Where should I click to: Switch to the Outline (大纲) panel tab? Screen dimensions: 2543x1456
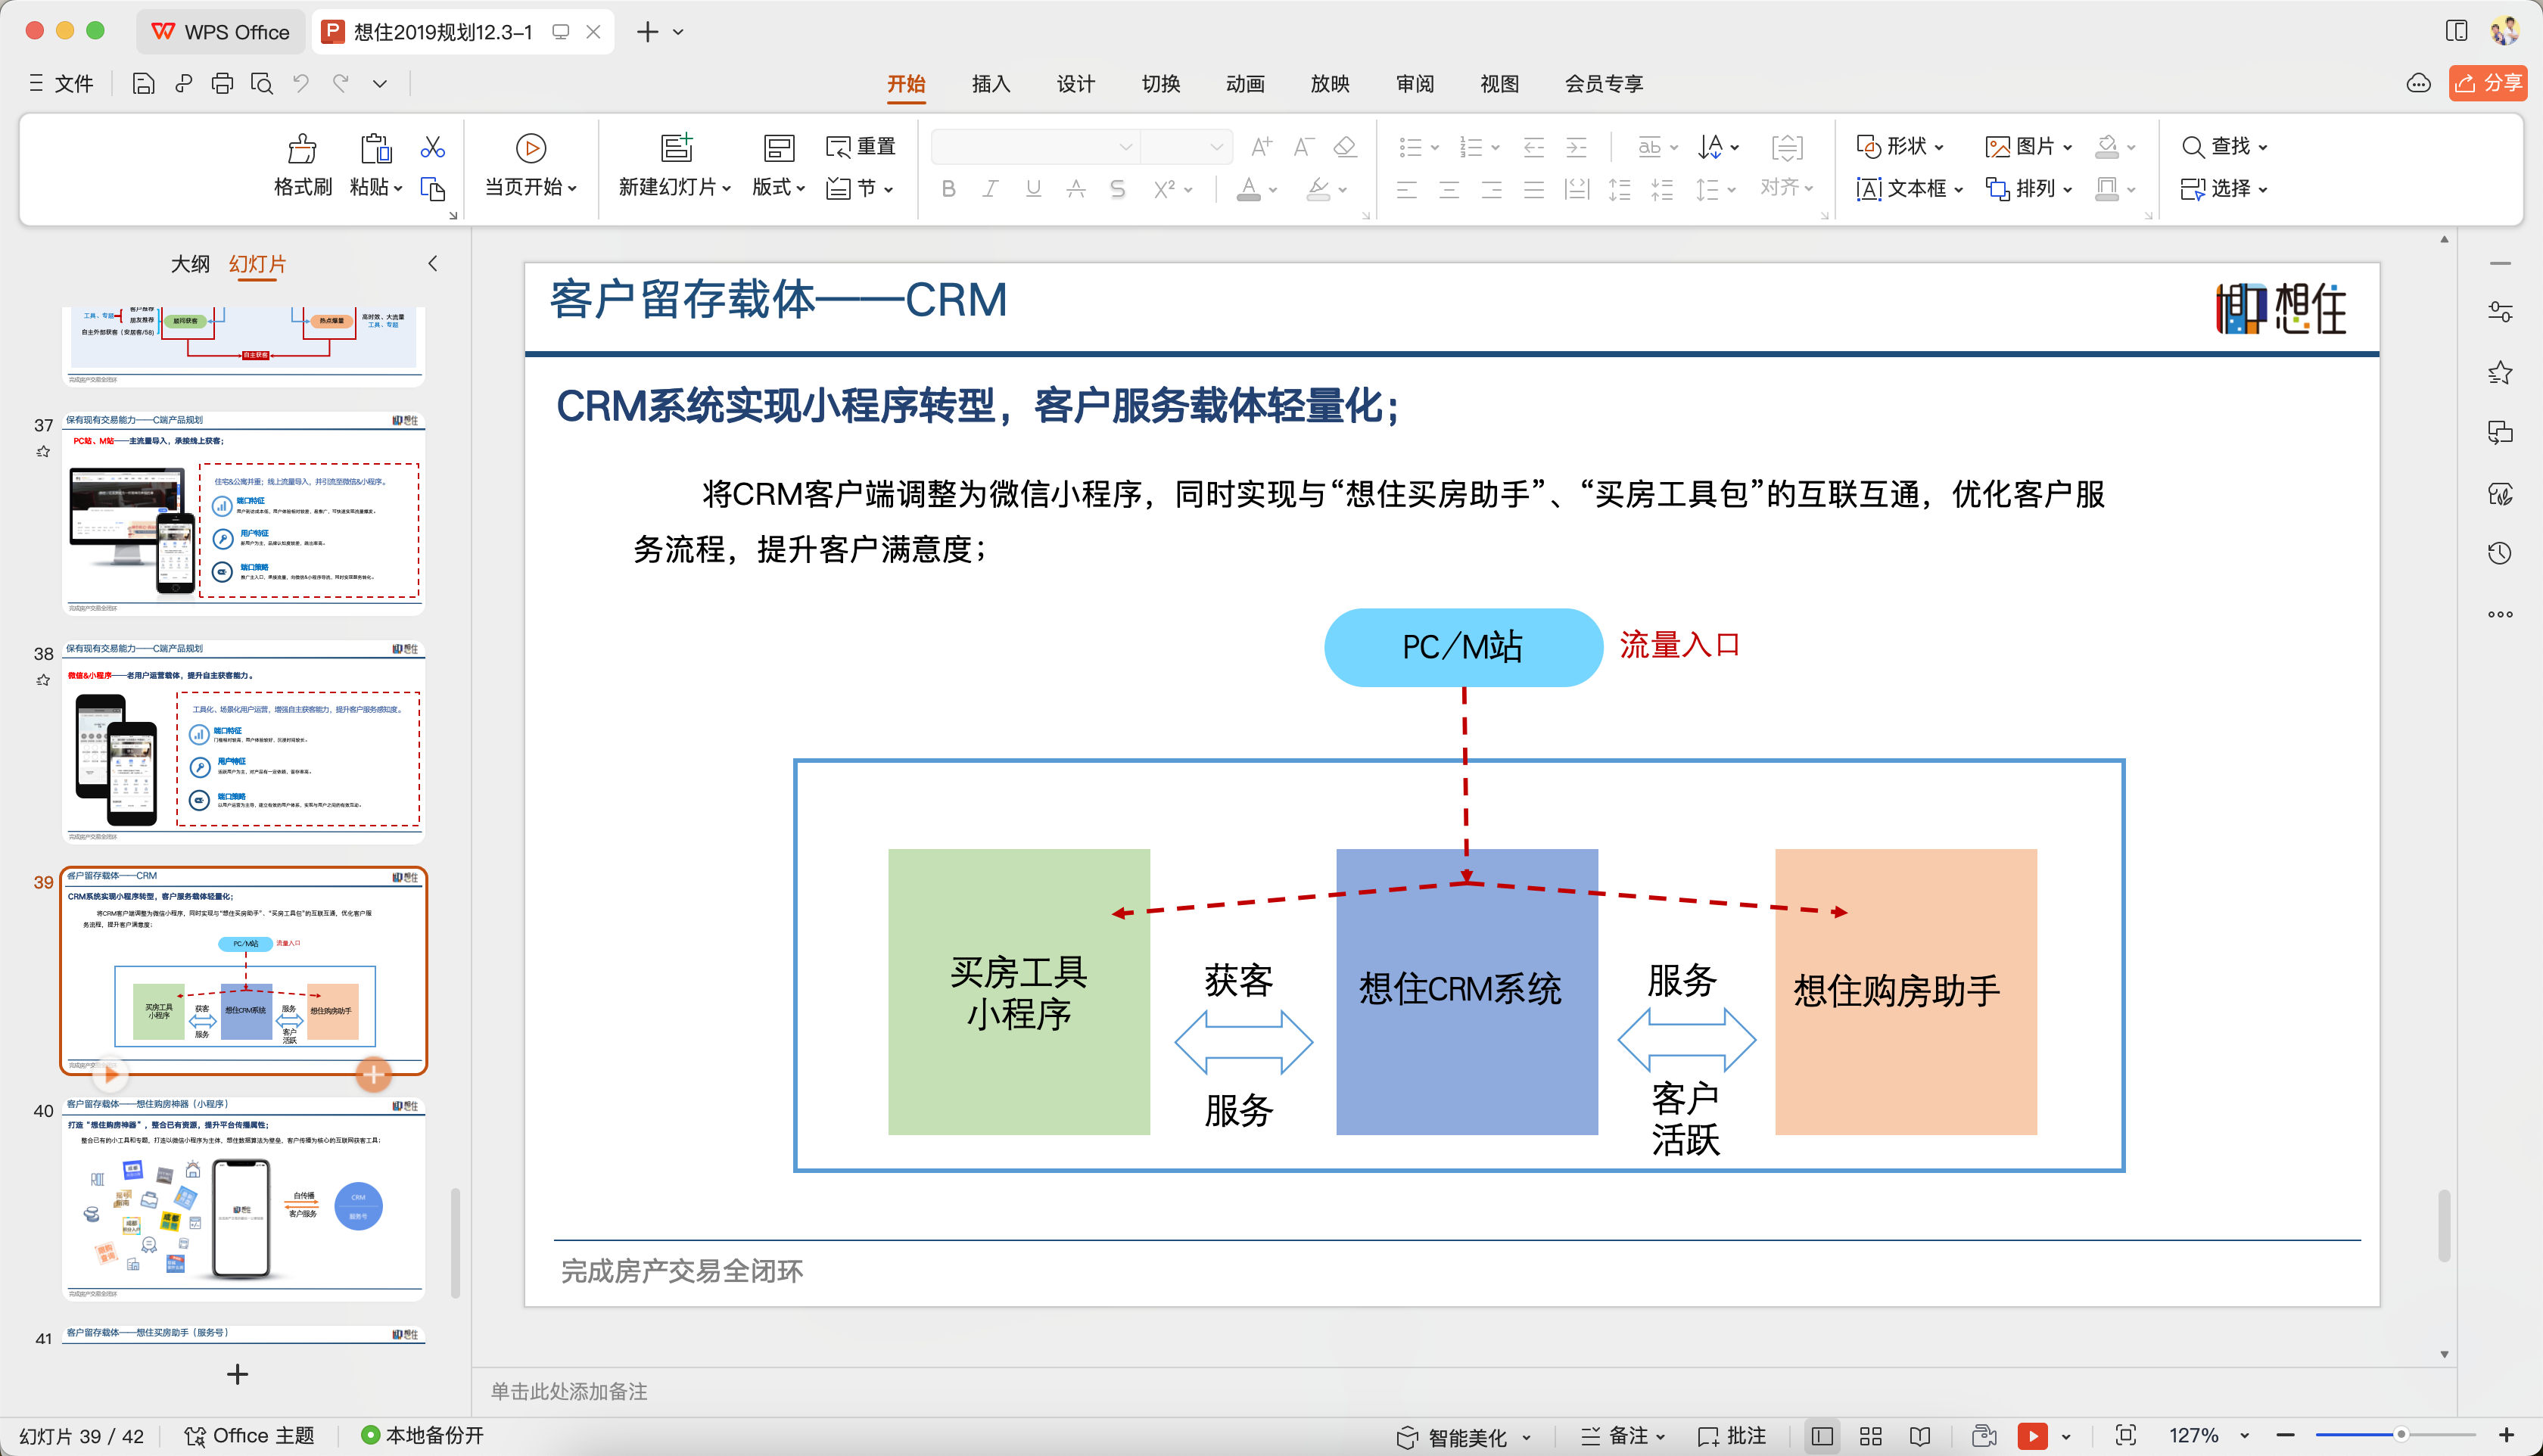click(x=190, y=264)
